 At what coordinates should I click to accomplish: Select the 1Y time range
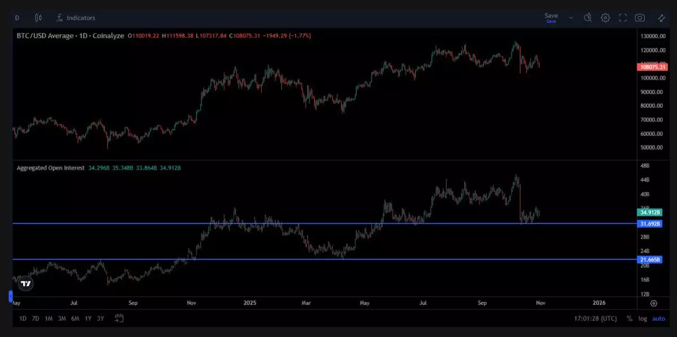[x=88, y=318]
